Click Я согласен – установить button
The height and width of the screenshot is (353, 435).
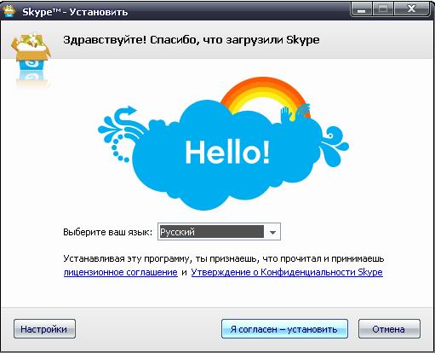(284, 329)
